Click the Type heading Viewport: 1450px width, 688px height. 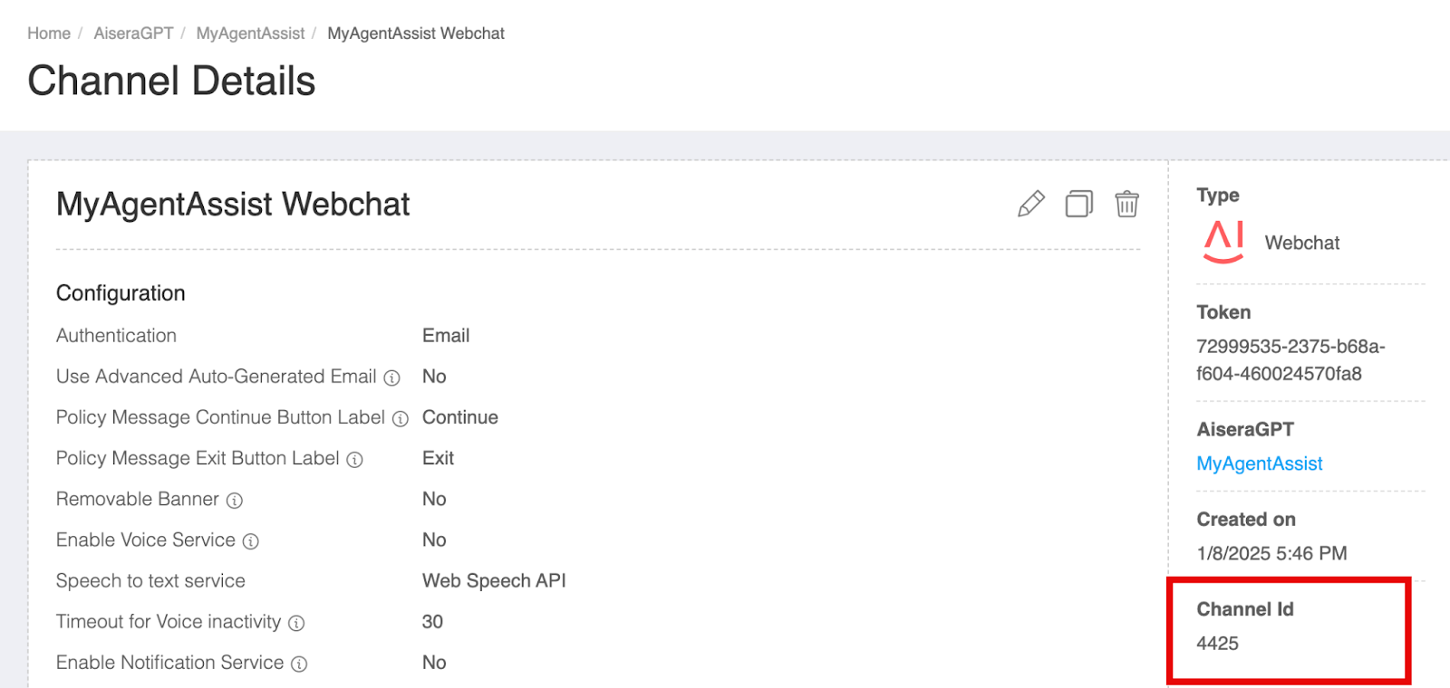click(x=1217, y=196)
